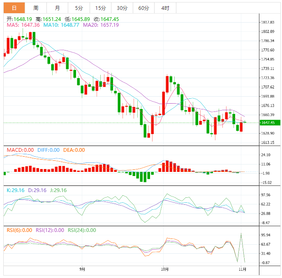This screenshot has height=278, width=282.
Task: Click the 62.22 KDJ axis value
Action: 266,204
